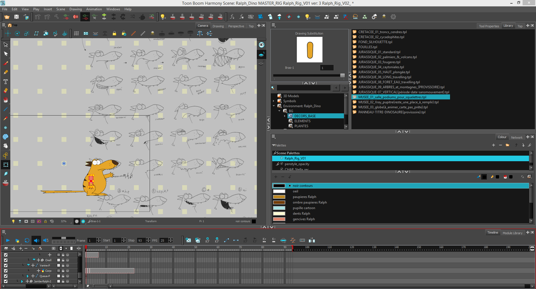Open the palette folder icon in Colour view
This screenshot has height=289, width=536.
(x=507, y=145)
